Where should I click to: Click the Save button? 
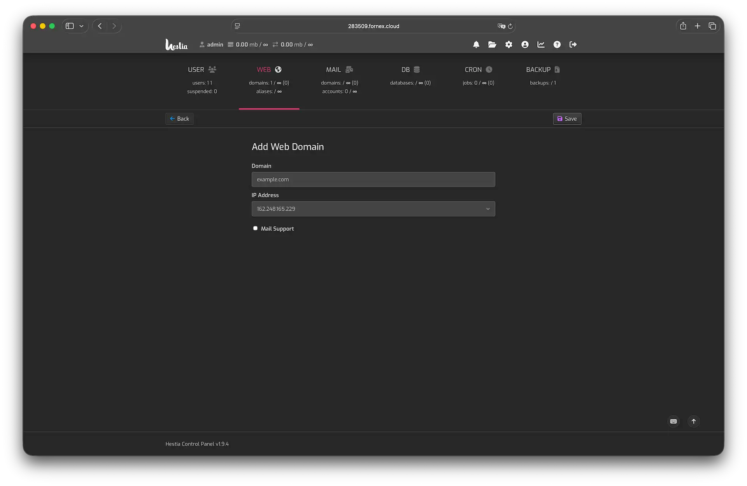(567, 119)
